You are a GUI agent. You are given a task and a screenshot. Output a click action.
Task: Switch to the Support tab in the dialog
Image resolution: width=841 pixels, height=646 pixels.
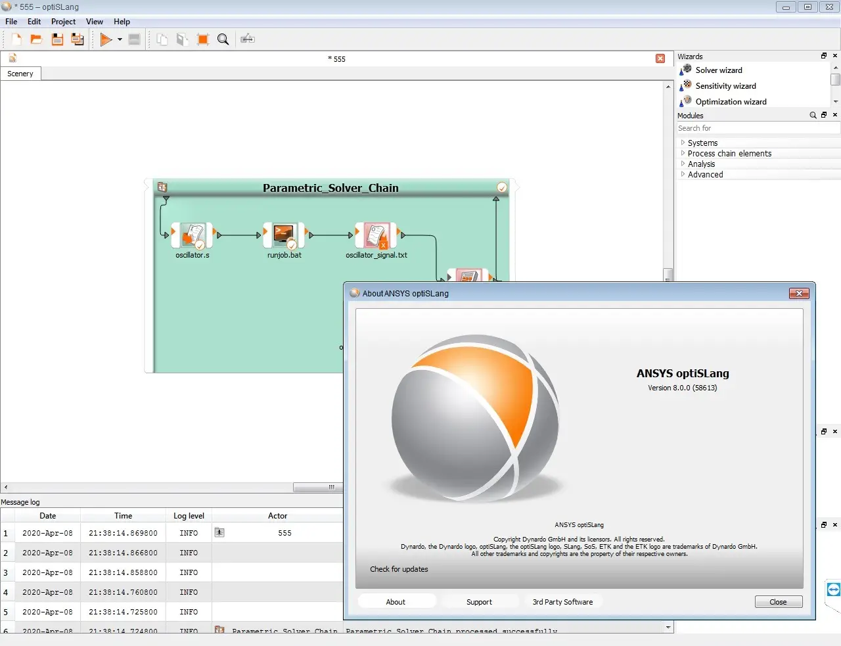pyautogui.click(x=479, y=602)
